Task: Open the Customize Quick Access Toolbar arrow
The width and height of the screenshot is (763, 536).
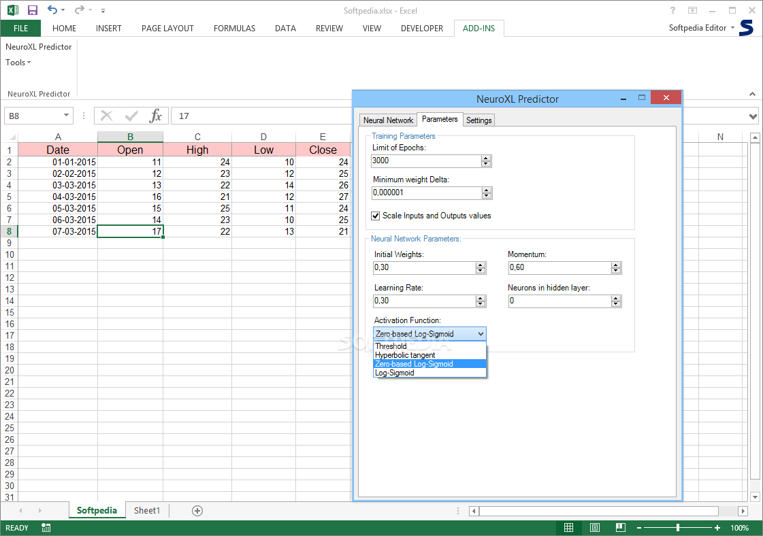Action: tap(103, 10)
